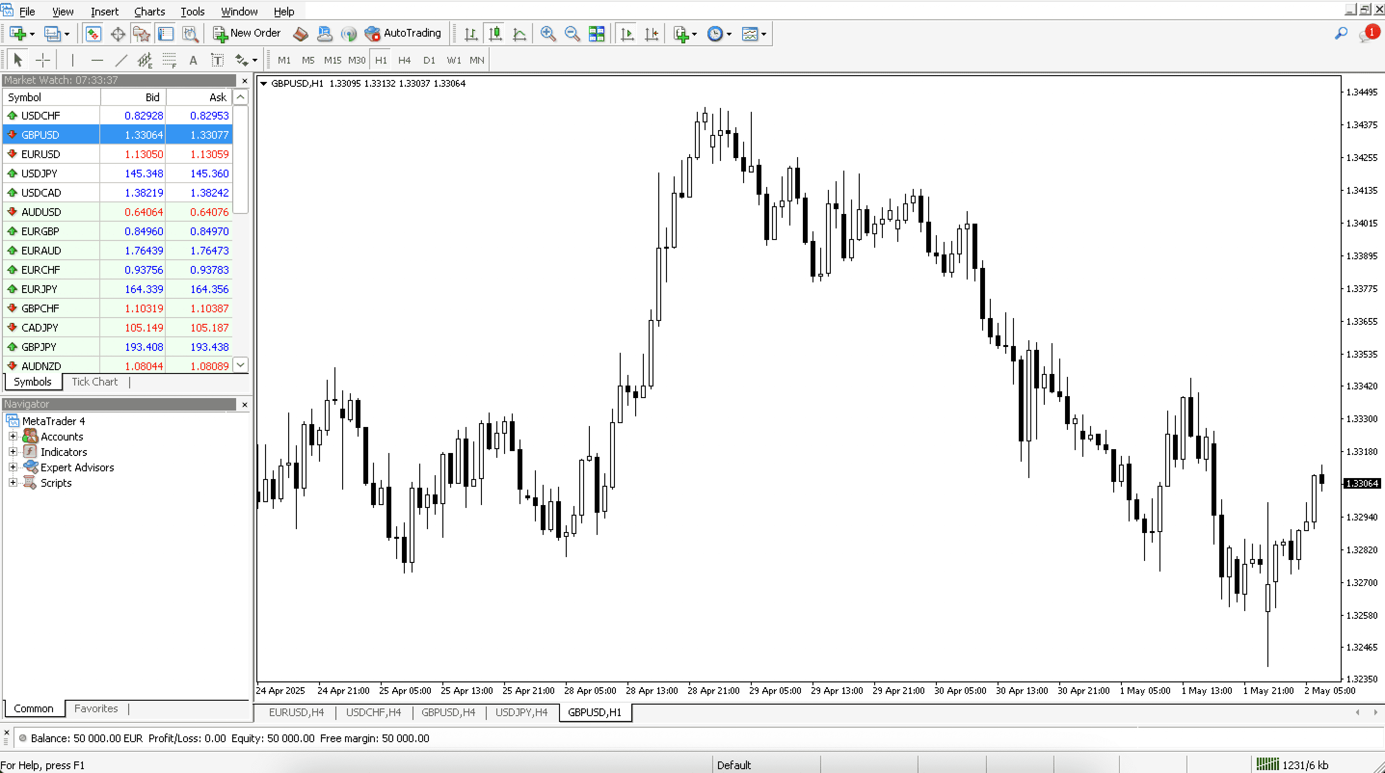Click Market Watch scroll down arrow
Screen dimensions: 1385x773
tap(241, 365)
